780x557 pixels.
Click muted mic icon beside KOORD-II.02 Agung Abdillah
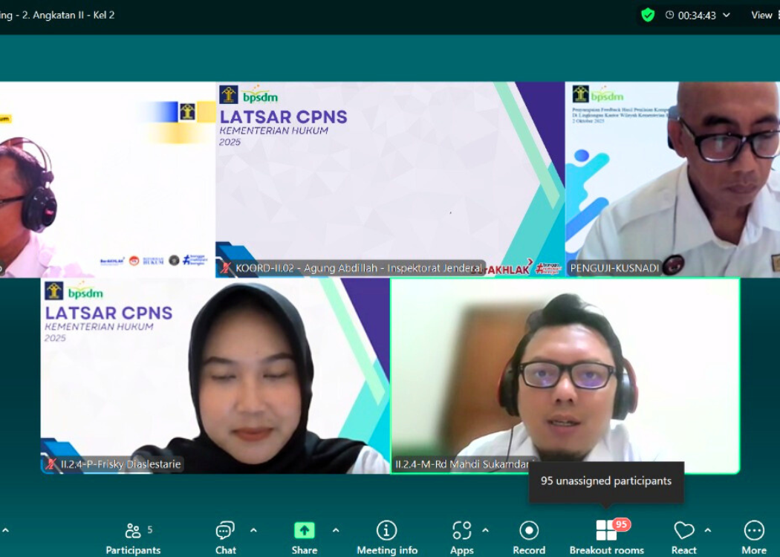(226, 268)
